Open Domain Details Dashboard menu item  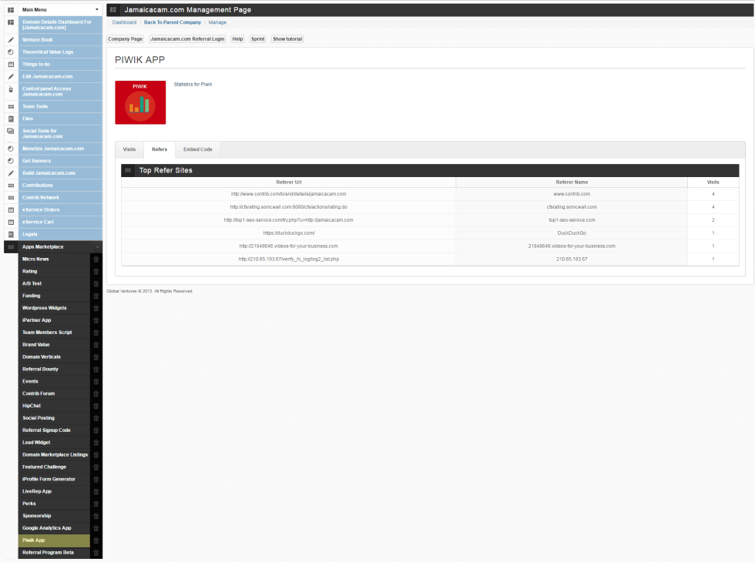pyautogui.click(x=60, y=25)
